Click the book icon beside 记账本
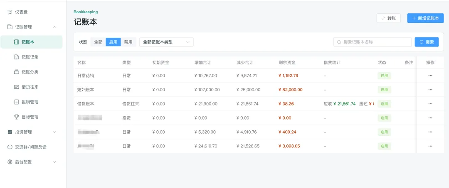This screenshot has width=449, height=188. (17, 42)
